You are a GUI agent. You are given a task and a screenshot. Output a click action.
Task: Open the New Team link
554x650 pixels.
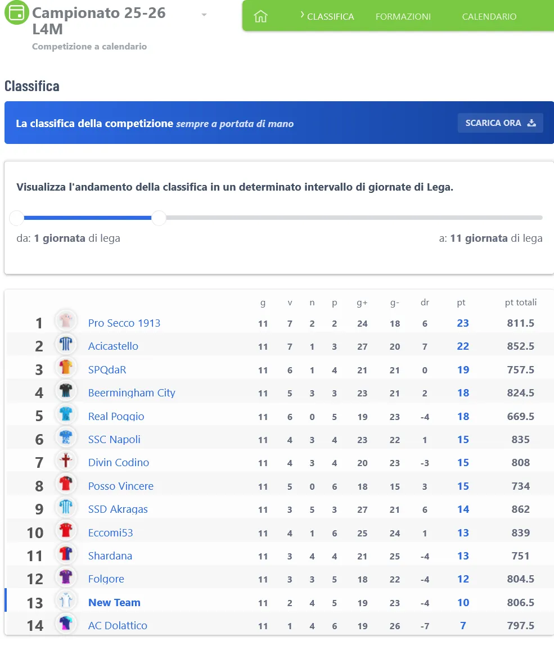coord(114,602)
